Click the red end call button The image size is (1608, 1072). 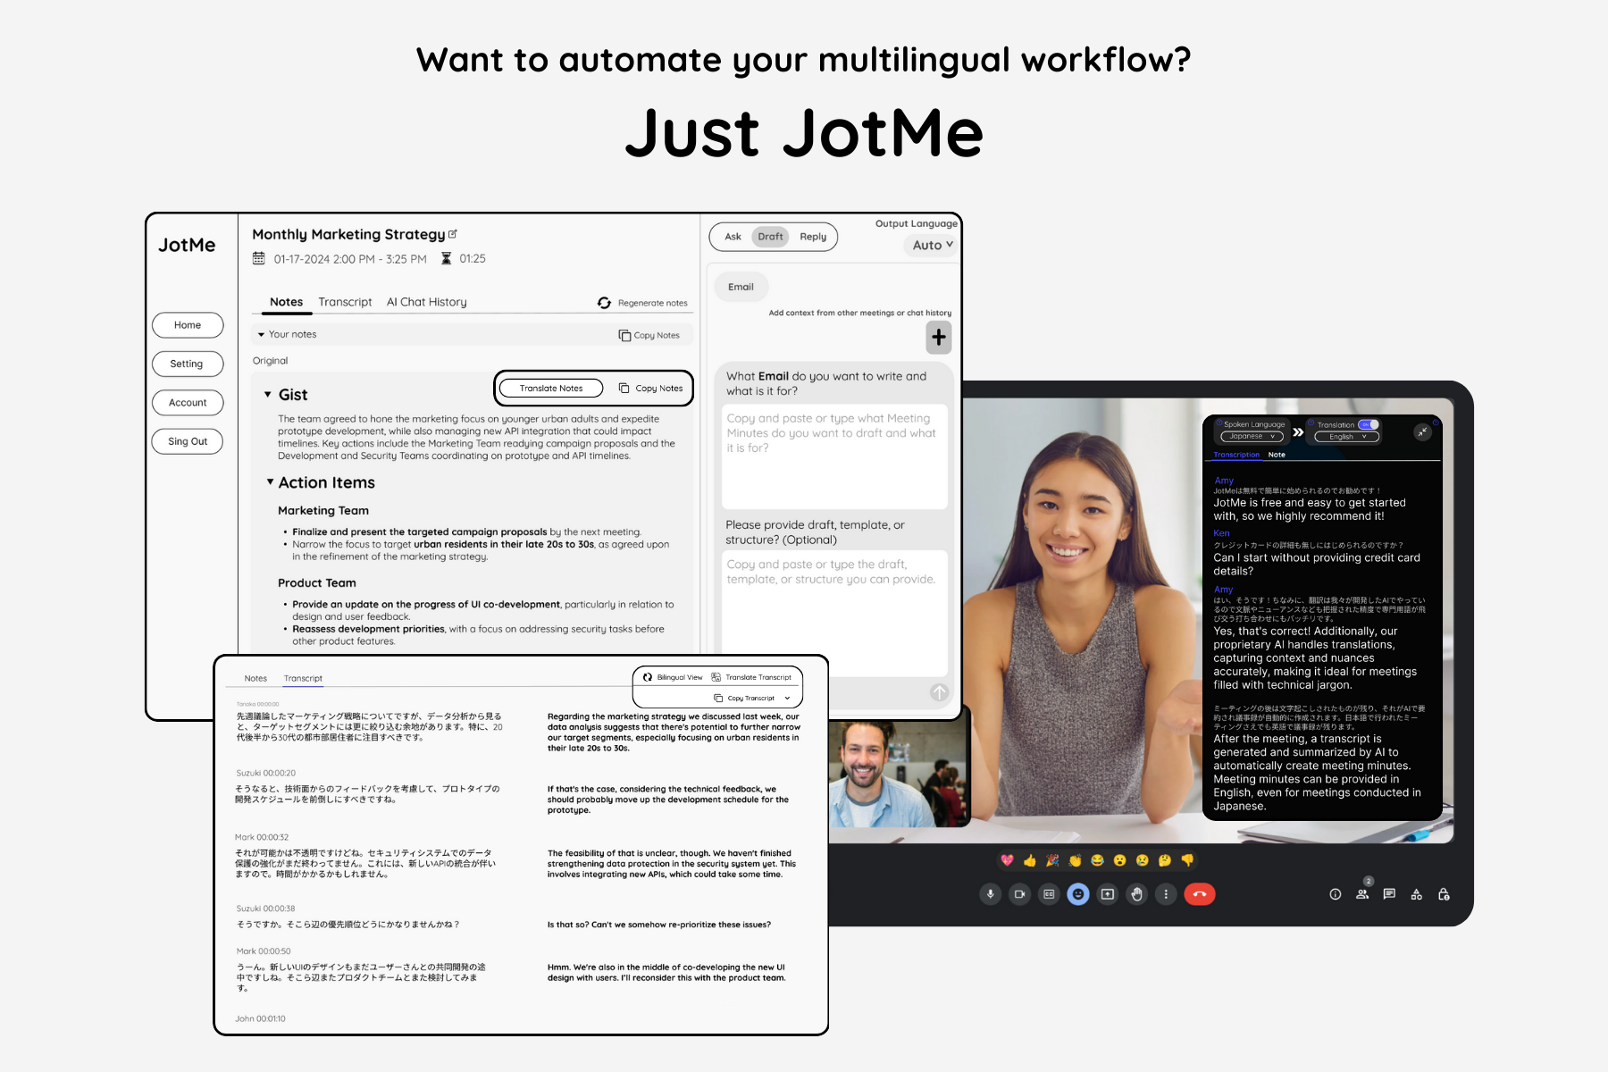pos(1199,894)
